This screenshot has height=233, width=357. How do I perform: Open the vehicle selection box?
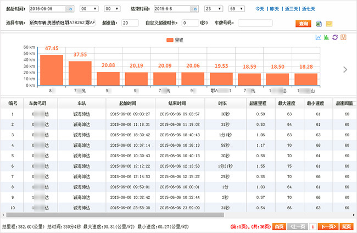tap(63, 23)
